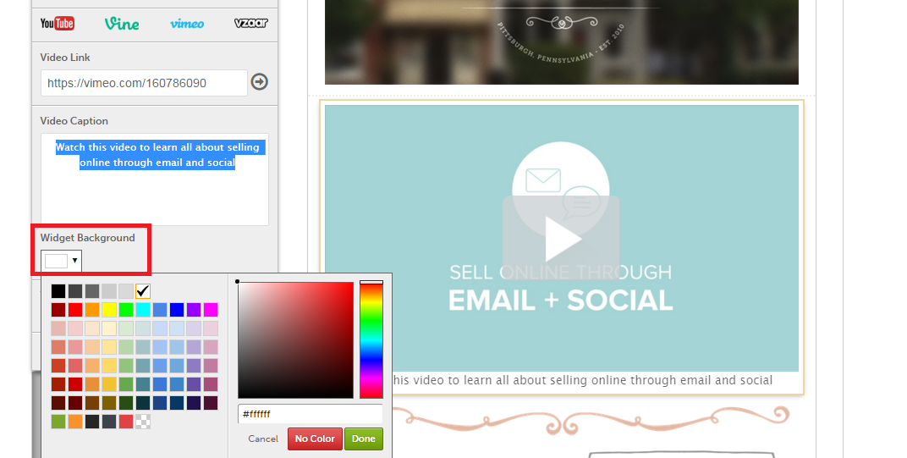Click the Pittsburgh header image at top
Image resolution: width=907 pixels, height=458 pixels.
tap(562, 41)
